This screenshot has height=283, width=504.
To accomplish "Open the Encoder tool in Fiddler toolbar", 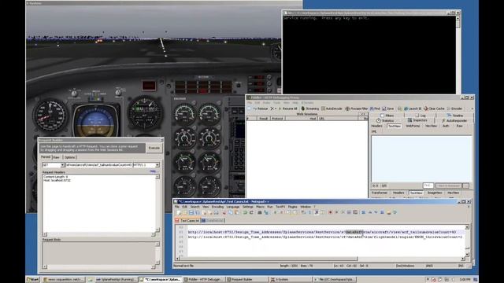I will pos(454,108).
